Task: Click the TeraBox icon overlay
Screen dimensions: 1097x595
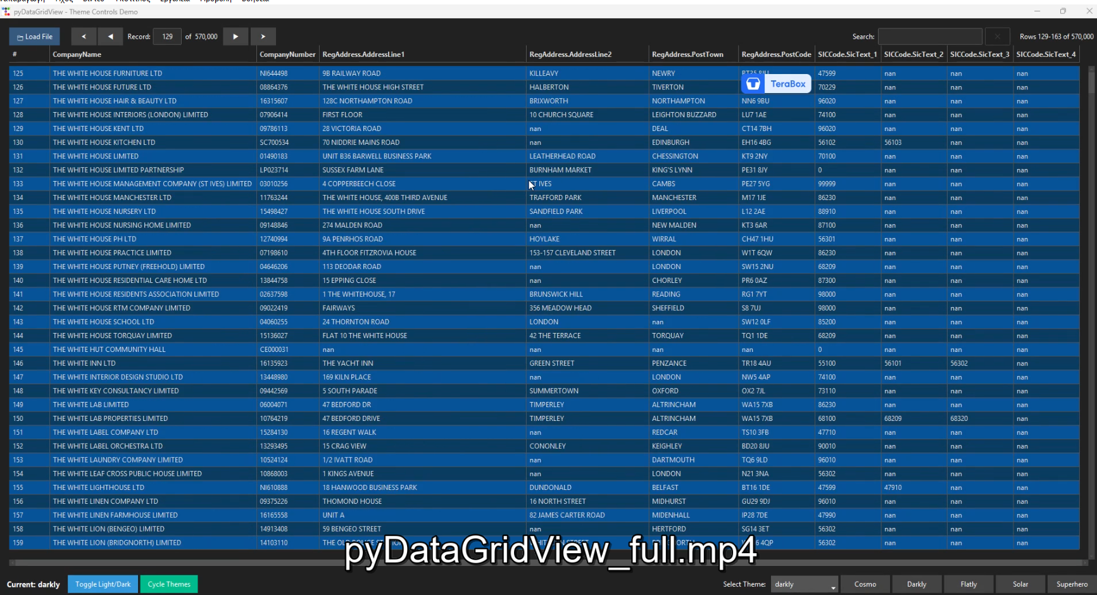Action: click(753, 83)
